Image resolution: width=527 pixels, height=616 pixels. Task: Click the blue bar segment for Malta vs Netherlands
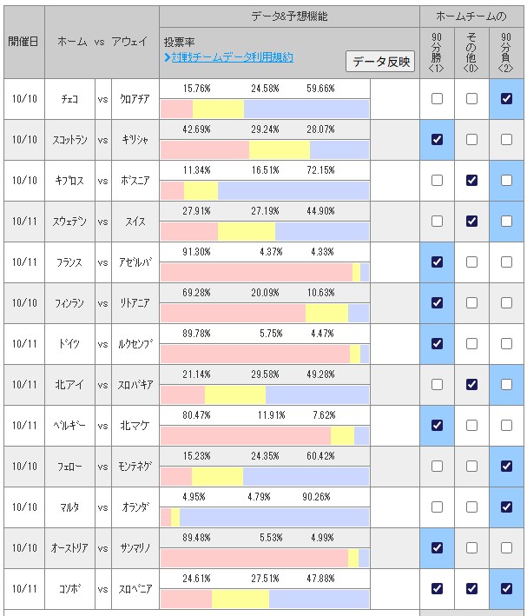point(273,517)
